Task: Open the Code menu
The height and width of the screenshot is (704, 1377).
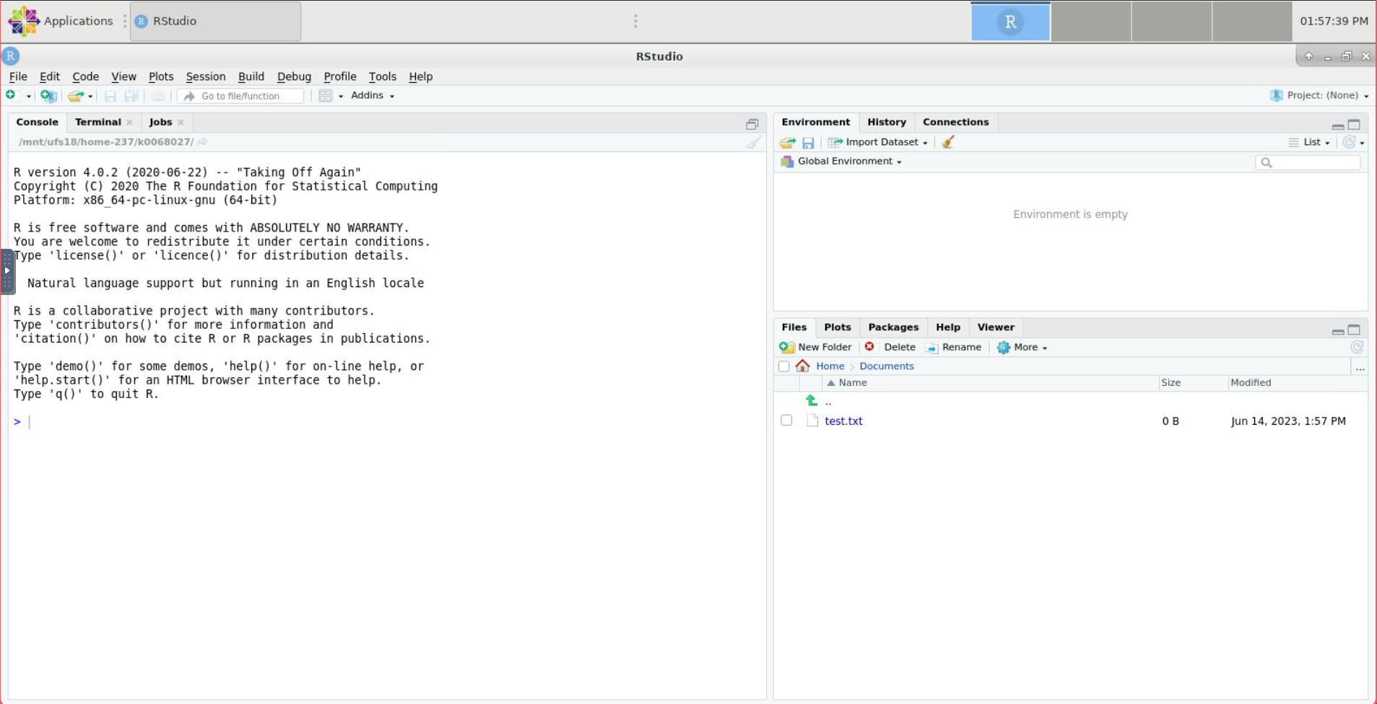Action: coord(85,76)
